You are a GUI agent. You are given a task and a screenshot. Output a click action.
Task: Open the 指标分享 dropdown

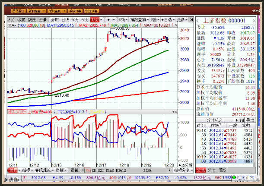pyautogui.click(x=183, y=170)
